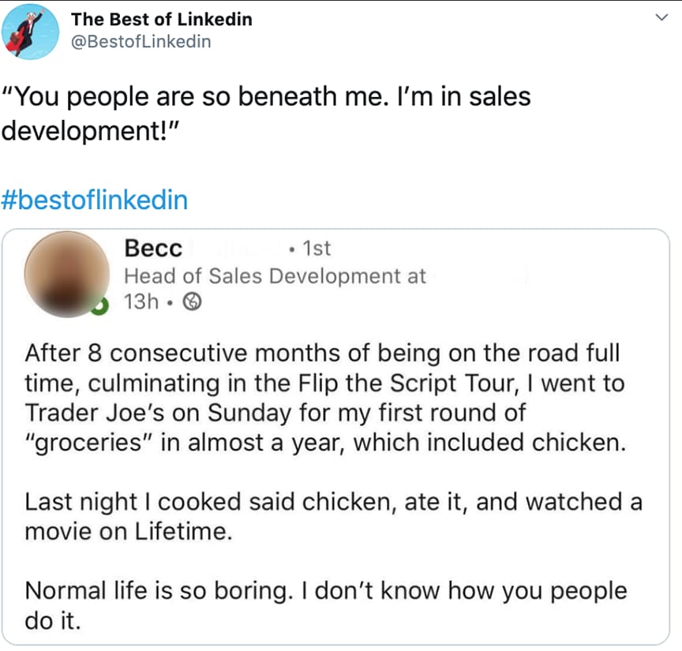Expand the embedded LinkedIn post card
Image resolution: width=682 pixels, height=651 pixels.
point(341,434)
